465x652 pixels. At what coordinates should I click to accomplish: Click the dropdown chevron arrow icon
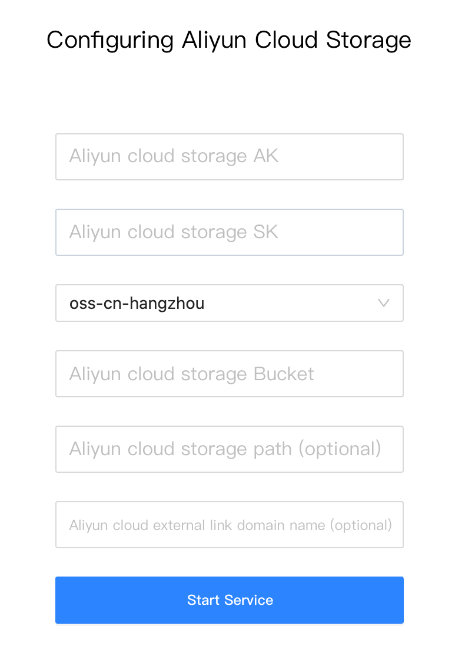(384, 303)
